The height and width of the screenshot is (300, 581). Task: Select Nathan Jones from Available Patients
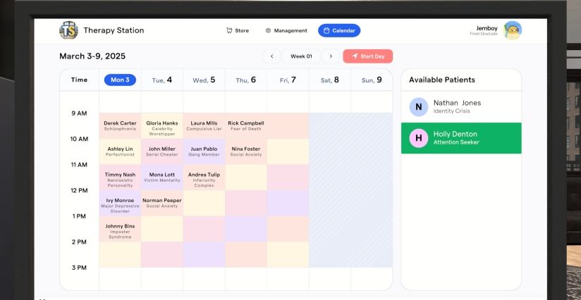point(461,107)
